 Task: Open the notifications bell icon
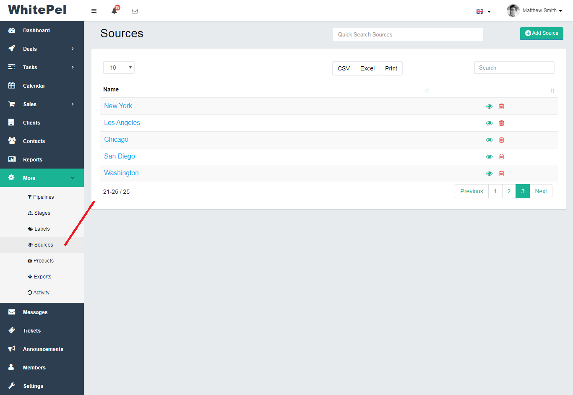115,10
